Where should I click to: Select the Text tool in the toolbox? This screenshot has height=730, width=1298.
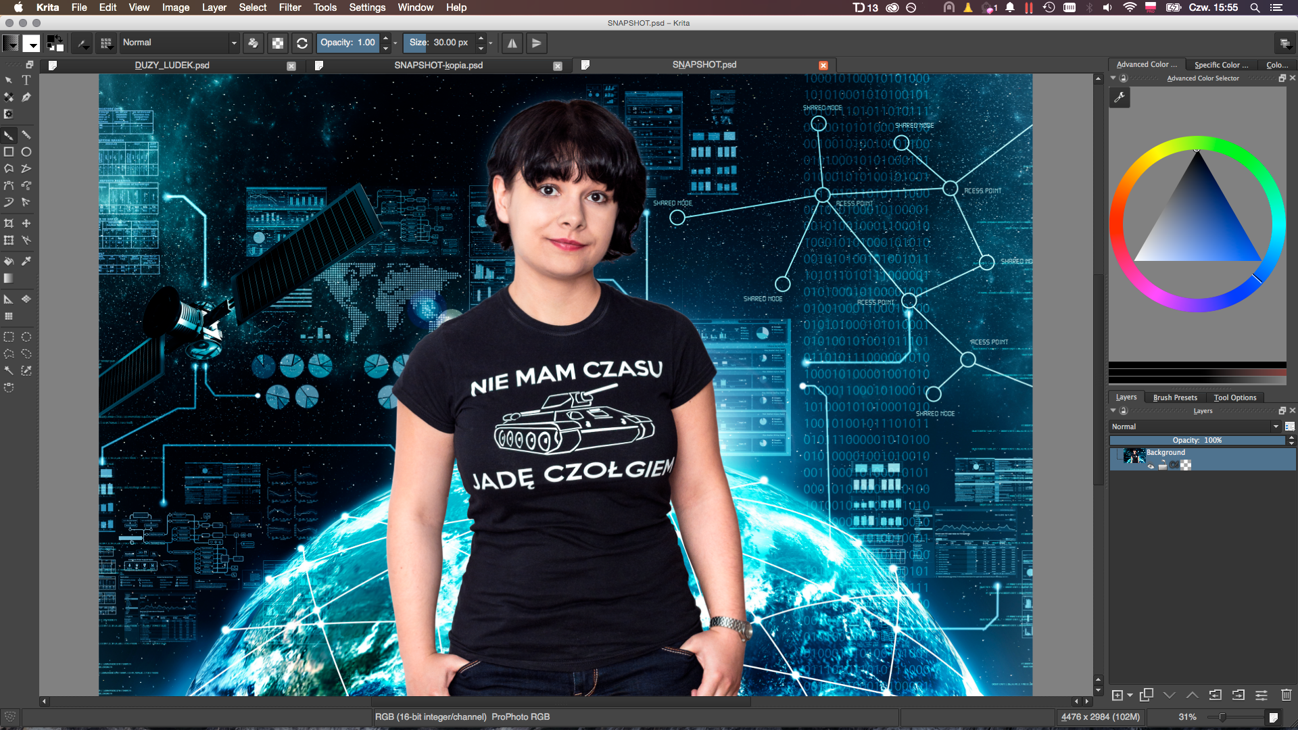[26, 80]
